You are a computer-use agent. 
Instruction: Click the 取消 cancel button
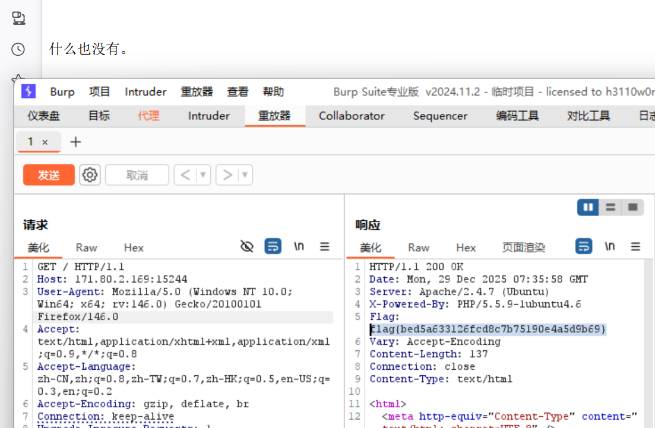tap(137, 175)
